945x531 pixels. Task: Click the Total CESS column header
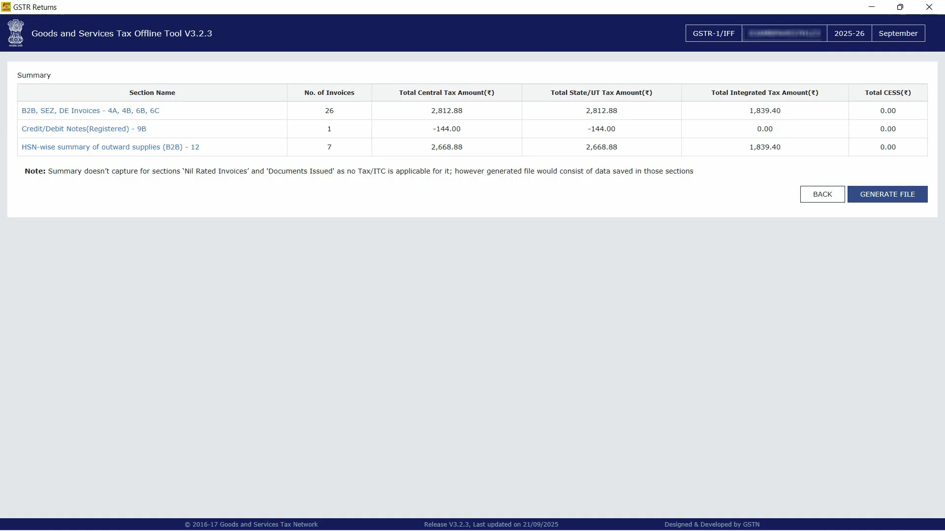pyautogui.click(x=887, y=93)
